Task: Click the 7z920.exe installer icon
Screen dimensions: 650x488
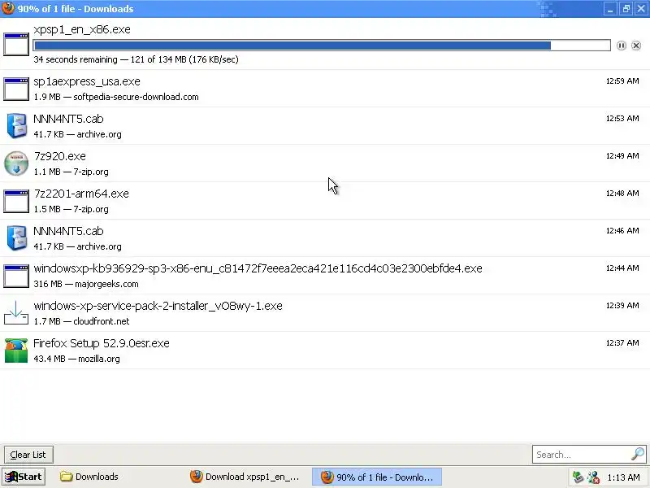Action: (x=16, y=163)
